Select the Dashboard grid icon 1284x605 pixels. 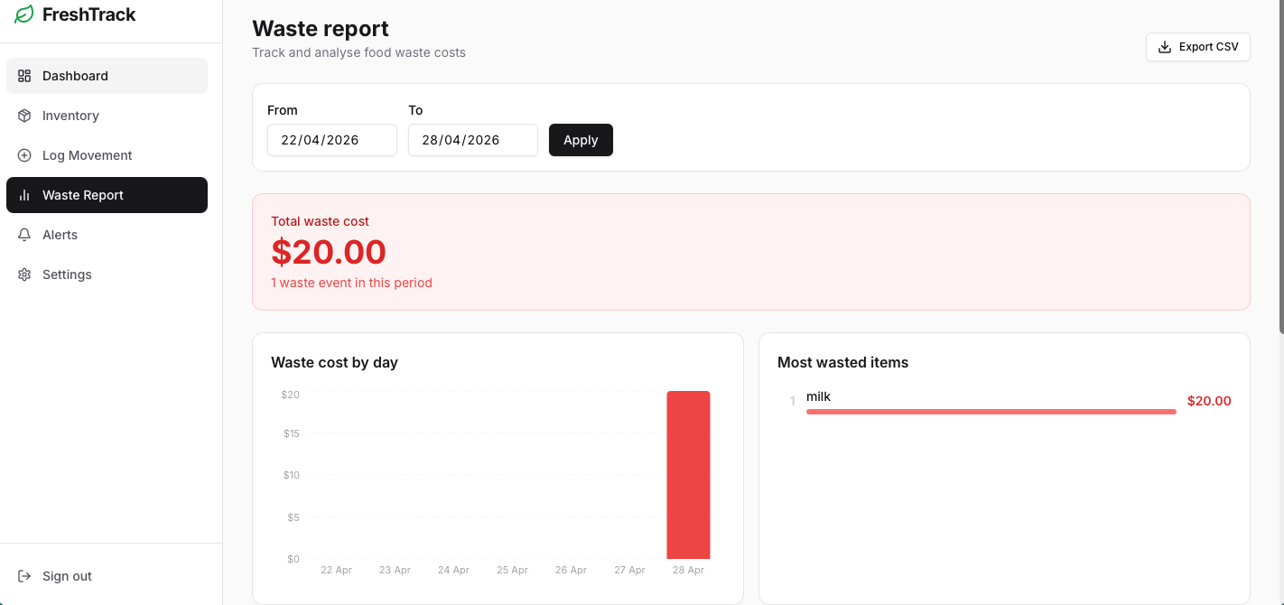pyautogui.click(x=24, y=76)
